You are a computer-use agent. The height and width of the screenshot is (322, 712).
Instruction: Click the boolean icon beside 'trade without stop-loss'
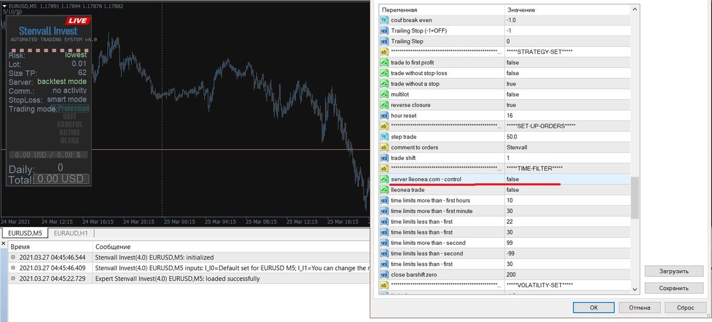385,73
